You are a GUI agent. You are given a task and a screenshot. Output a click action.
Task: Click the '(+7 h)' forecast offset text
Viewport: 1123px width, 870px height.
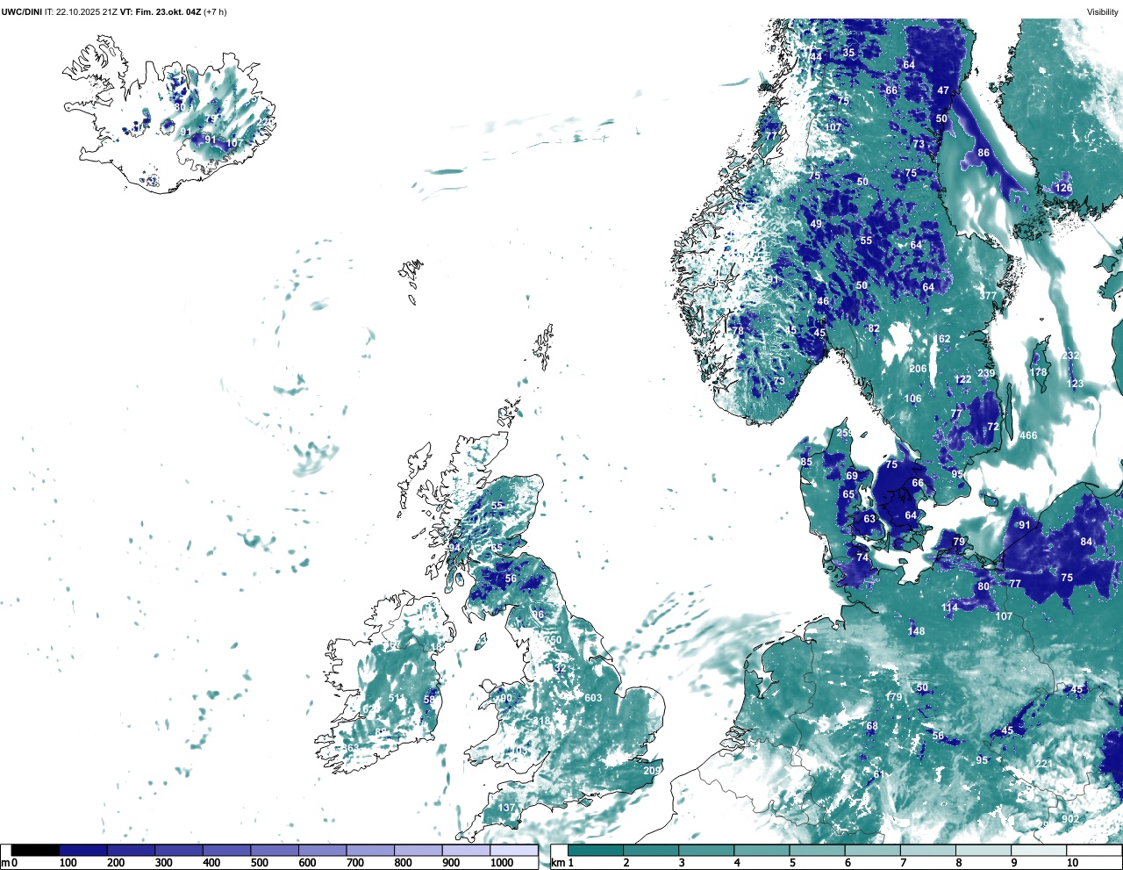tap(215, 12)
